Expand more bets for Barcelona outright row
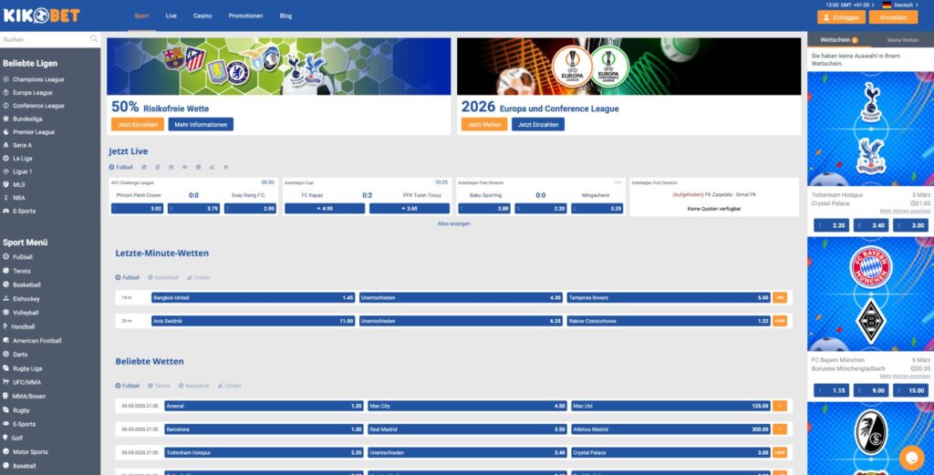Viewport: 934px width, 475px height. point(780,429)
